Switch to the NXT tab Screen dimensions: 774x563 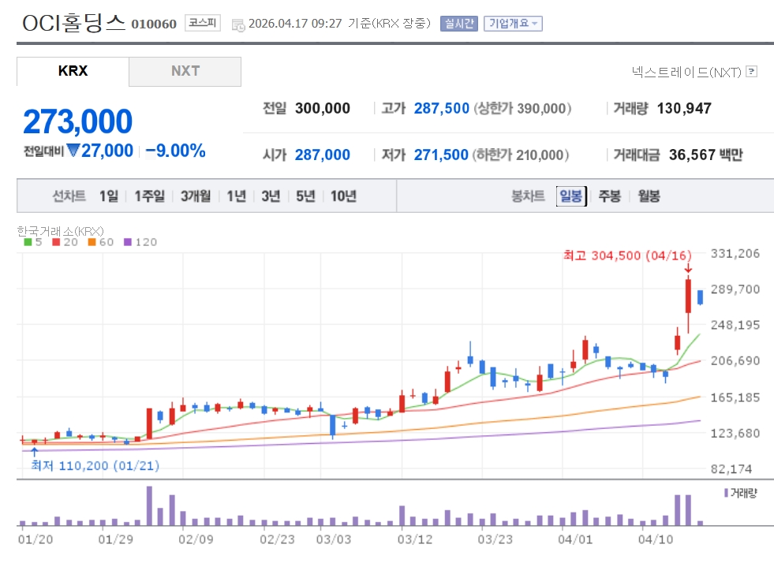pyautogui.click(x=185, y=71)
